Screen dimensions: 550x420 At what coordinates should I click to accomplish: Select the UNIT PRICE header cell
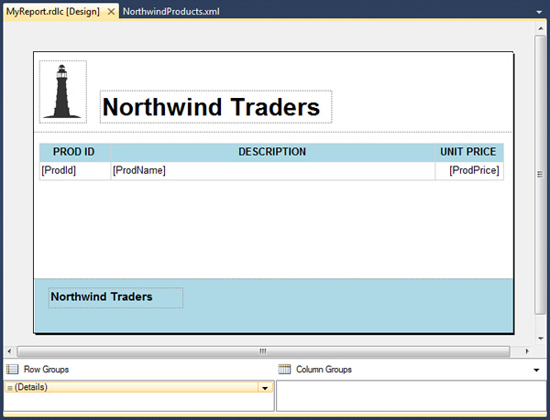point(469,152)
